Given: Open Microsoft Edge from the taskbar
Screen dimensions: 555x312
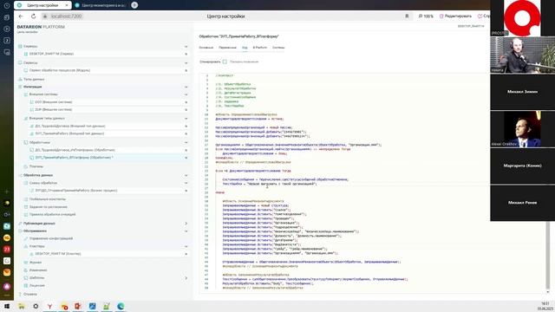Looking at the screenshot, I should (x=121, y=306).
